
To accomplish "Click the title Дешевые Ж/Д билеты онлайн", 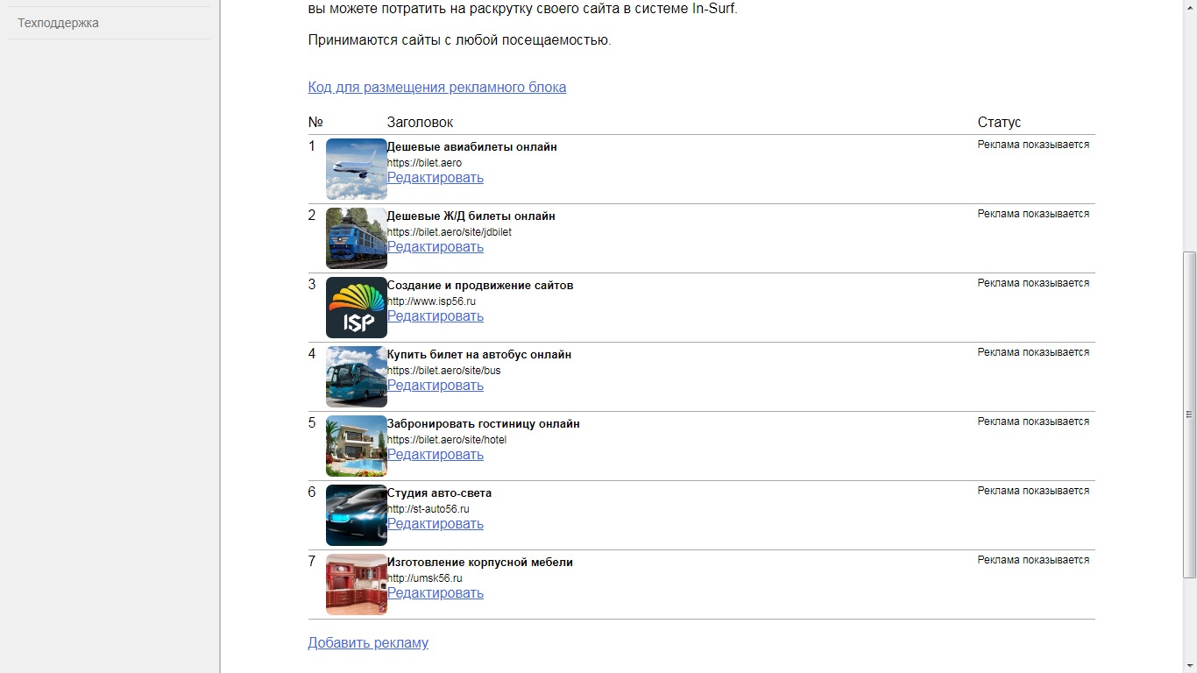I will 471,216.
